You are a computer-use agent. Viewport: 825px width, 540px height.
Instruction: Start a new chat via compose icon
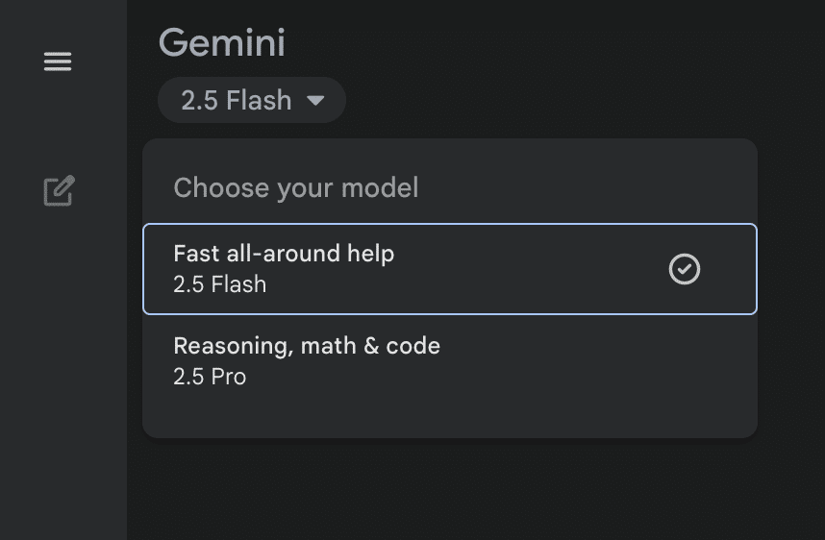click(x=59, y=190)
